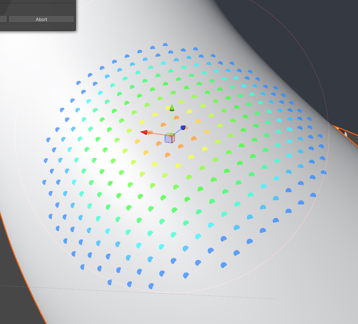
Task: Click the orange point beside the blue arrow
Action: 186,128
